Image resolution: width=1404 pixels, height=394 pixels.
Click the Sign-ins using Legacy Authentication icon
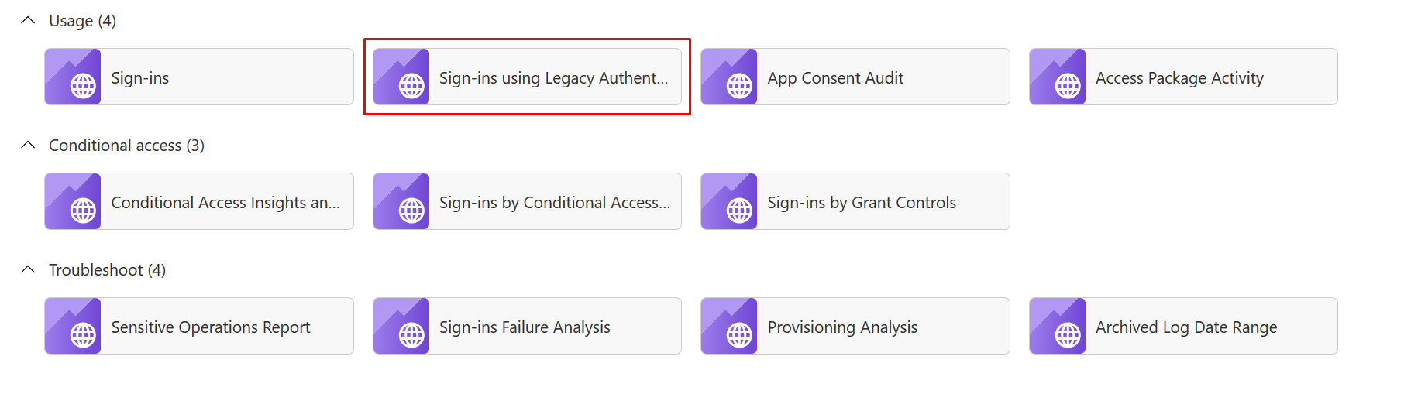coord(401,77)
